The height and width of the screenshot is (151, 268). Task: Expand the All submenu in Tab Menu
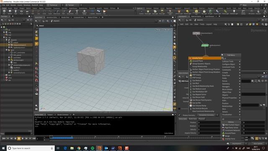tap(231, 119)
